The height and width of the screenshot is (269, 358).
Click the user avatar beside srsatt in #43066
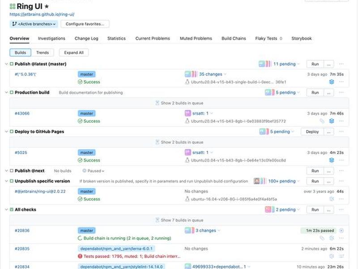(188, 113)
